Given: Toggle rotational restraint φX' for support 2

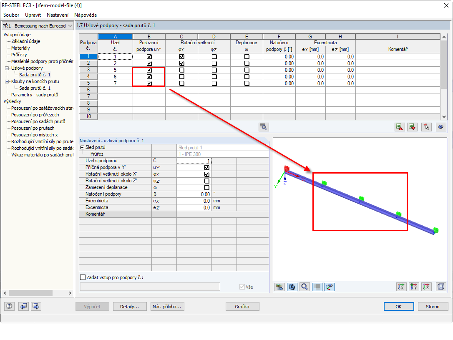Looking at the screenshot, I should 182,63.
